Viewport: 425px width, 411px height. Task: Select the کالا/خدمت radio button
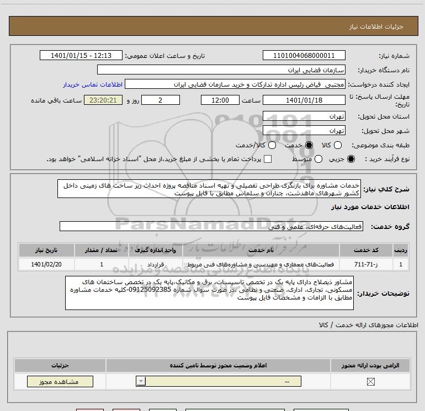pyautogui.click(x=272, y=145)
